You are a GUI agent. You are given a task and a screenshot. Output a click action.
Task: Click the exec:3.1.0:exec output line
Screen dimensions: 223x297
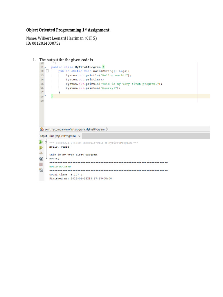(94, 143)
